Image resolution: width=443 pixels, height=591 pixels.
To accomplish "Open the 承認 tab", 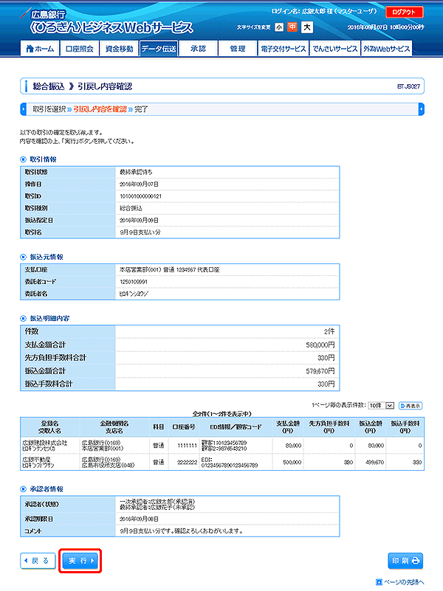I will pyautogui.click(x=199, y=49).
